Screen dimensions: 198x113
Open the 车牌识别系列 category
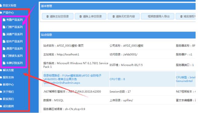pyautogui.click(x=14, y=63)
